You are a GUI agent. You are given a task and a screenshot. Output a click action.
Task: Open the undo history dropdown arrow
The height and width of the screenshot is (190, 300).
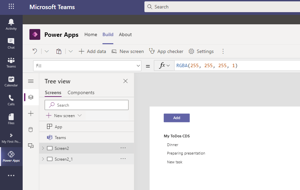47,51
